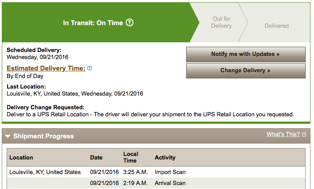
Task: Click the help icon beside What's This?
Action: 304,135
